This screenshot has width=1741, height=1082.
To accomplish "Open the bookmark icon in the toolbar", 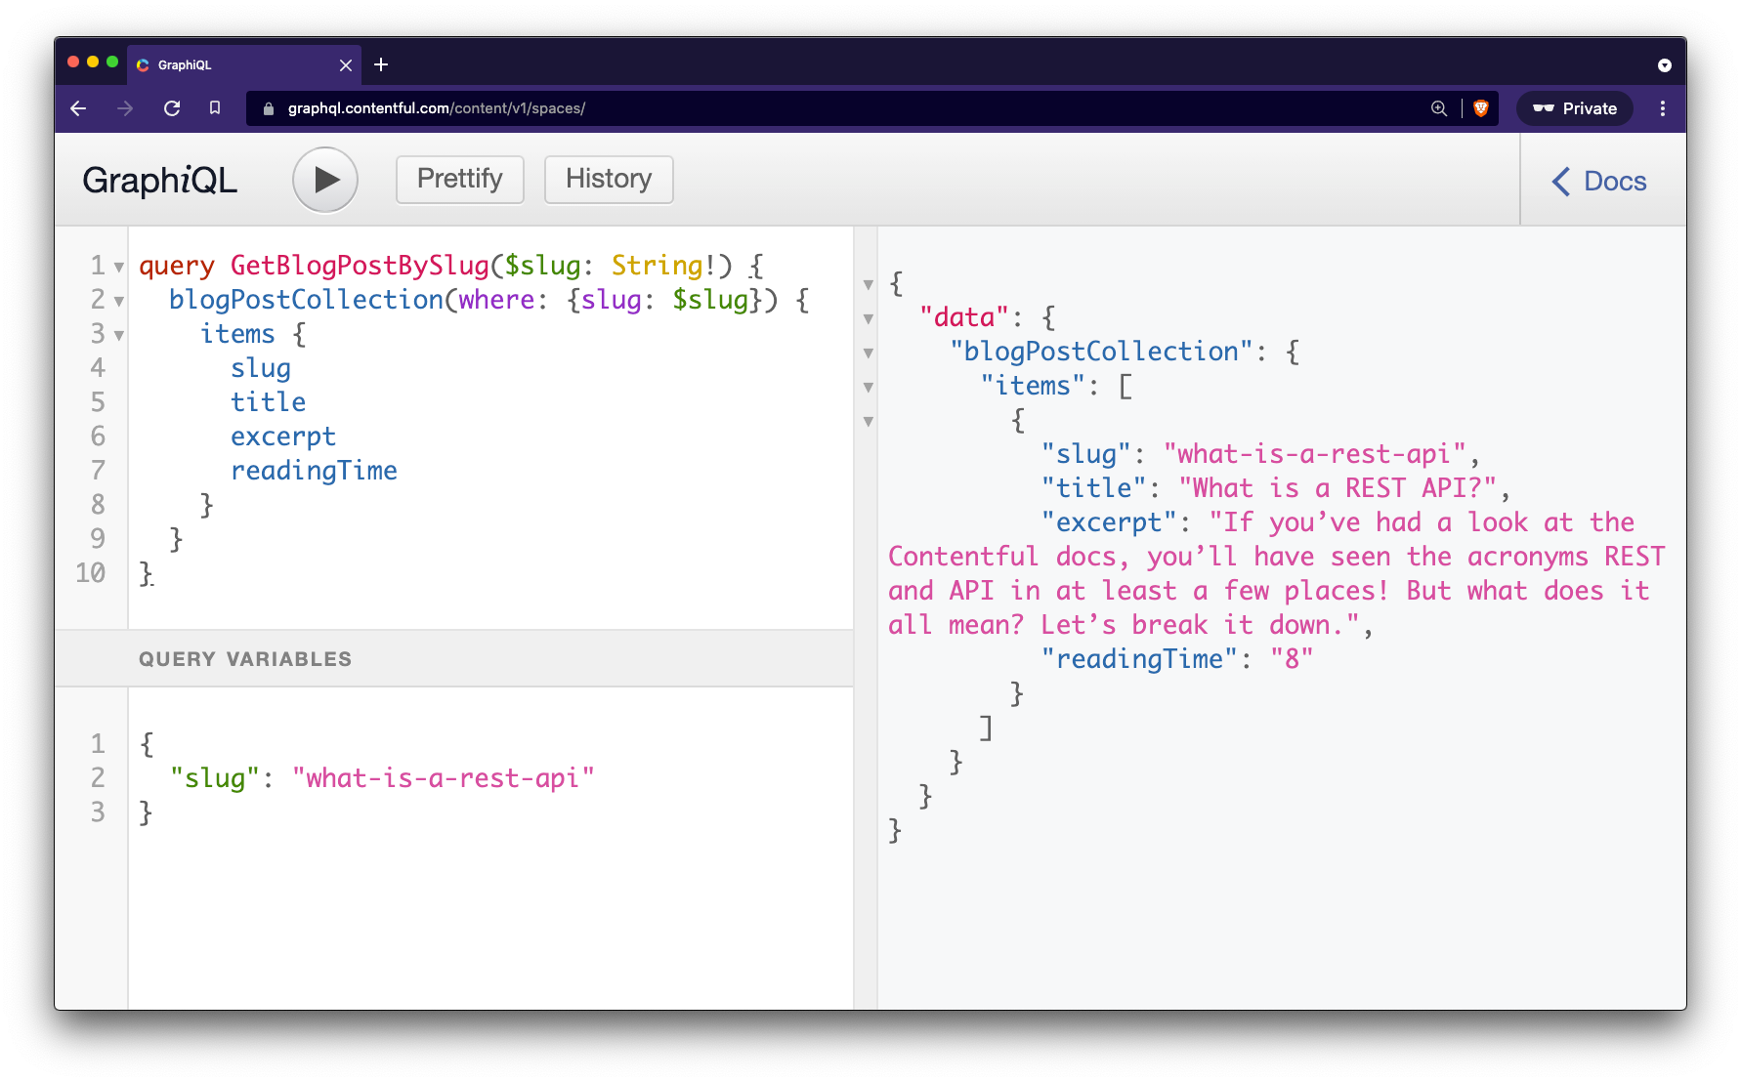I will point(216,108).
